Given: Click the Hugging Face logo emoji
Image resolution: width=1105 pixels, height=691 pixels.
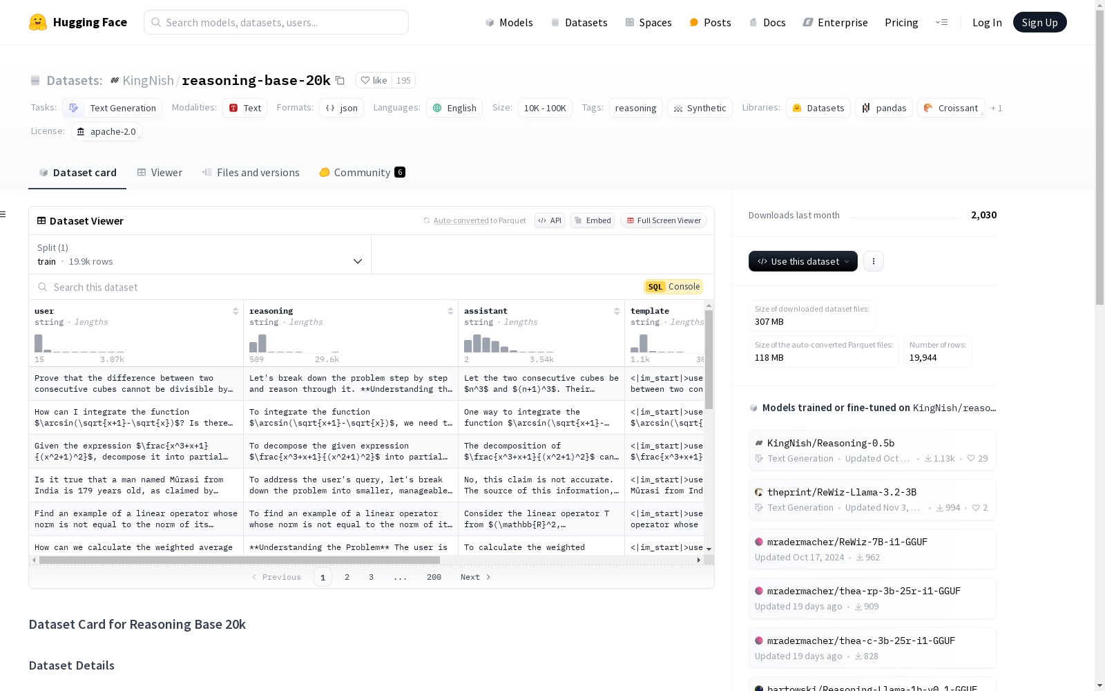Looking at the screenshot, I should 38,22.
